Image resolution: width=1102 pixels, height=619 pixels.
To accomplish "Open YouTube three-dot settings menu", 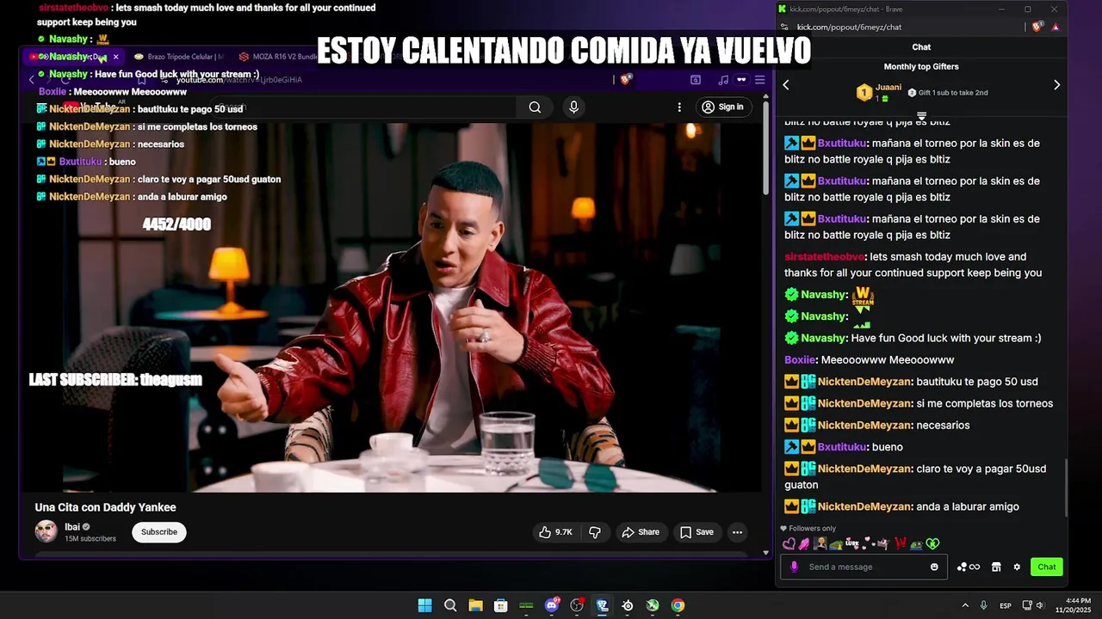I will [679, 107].
